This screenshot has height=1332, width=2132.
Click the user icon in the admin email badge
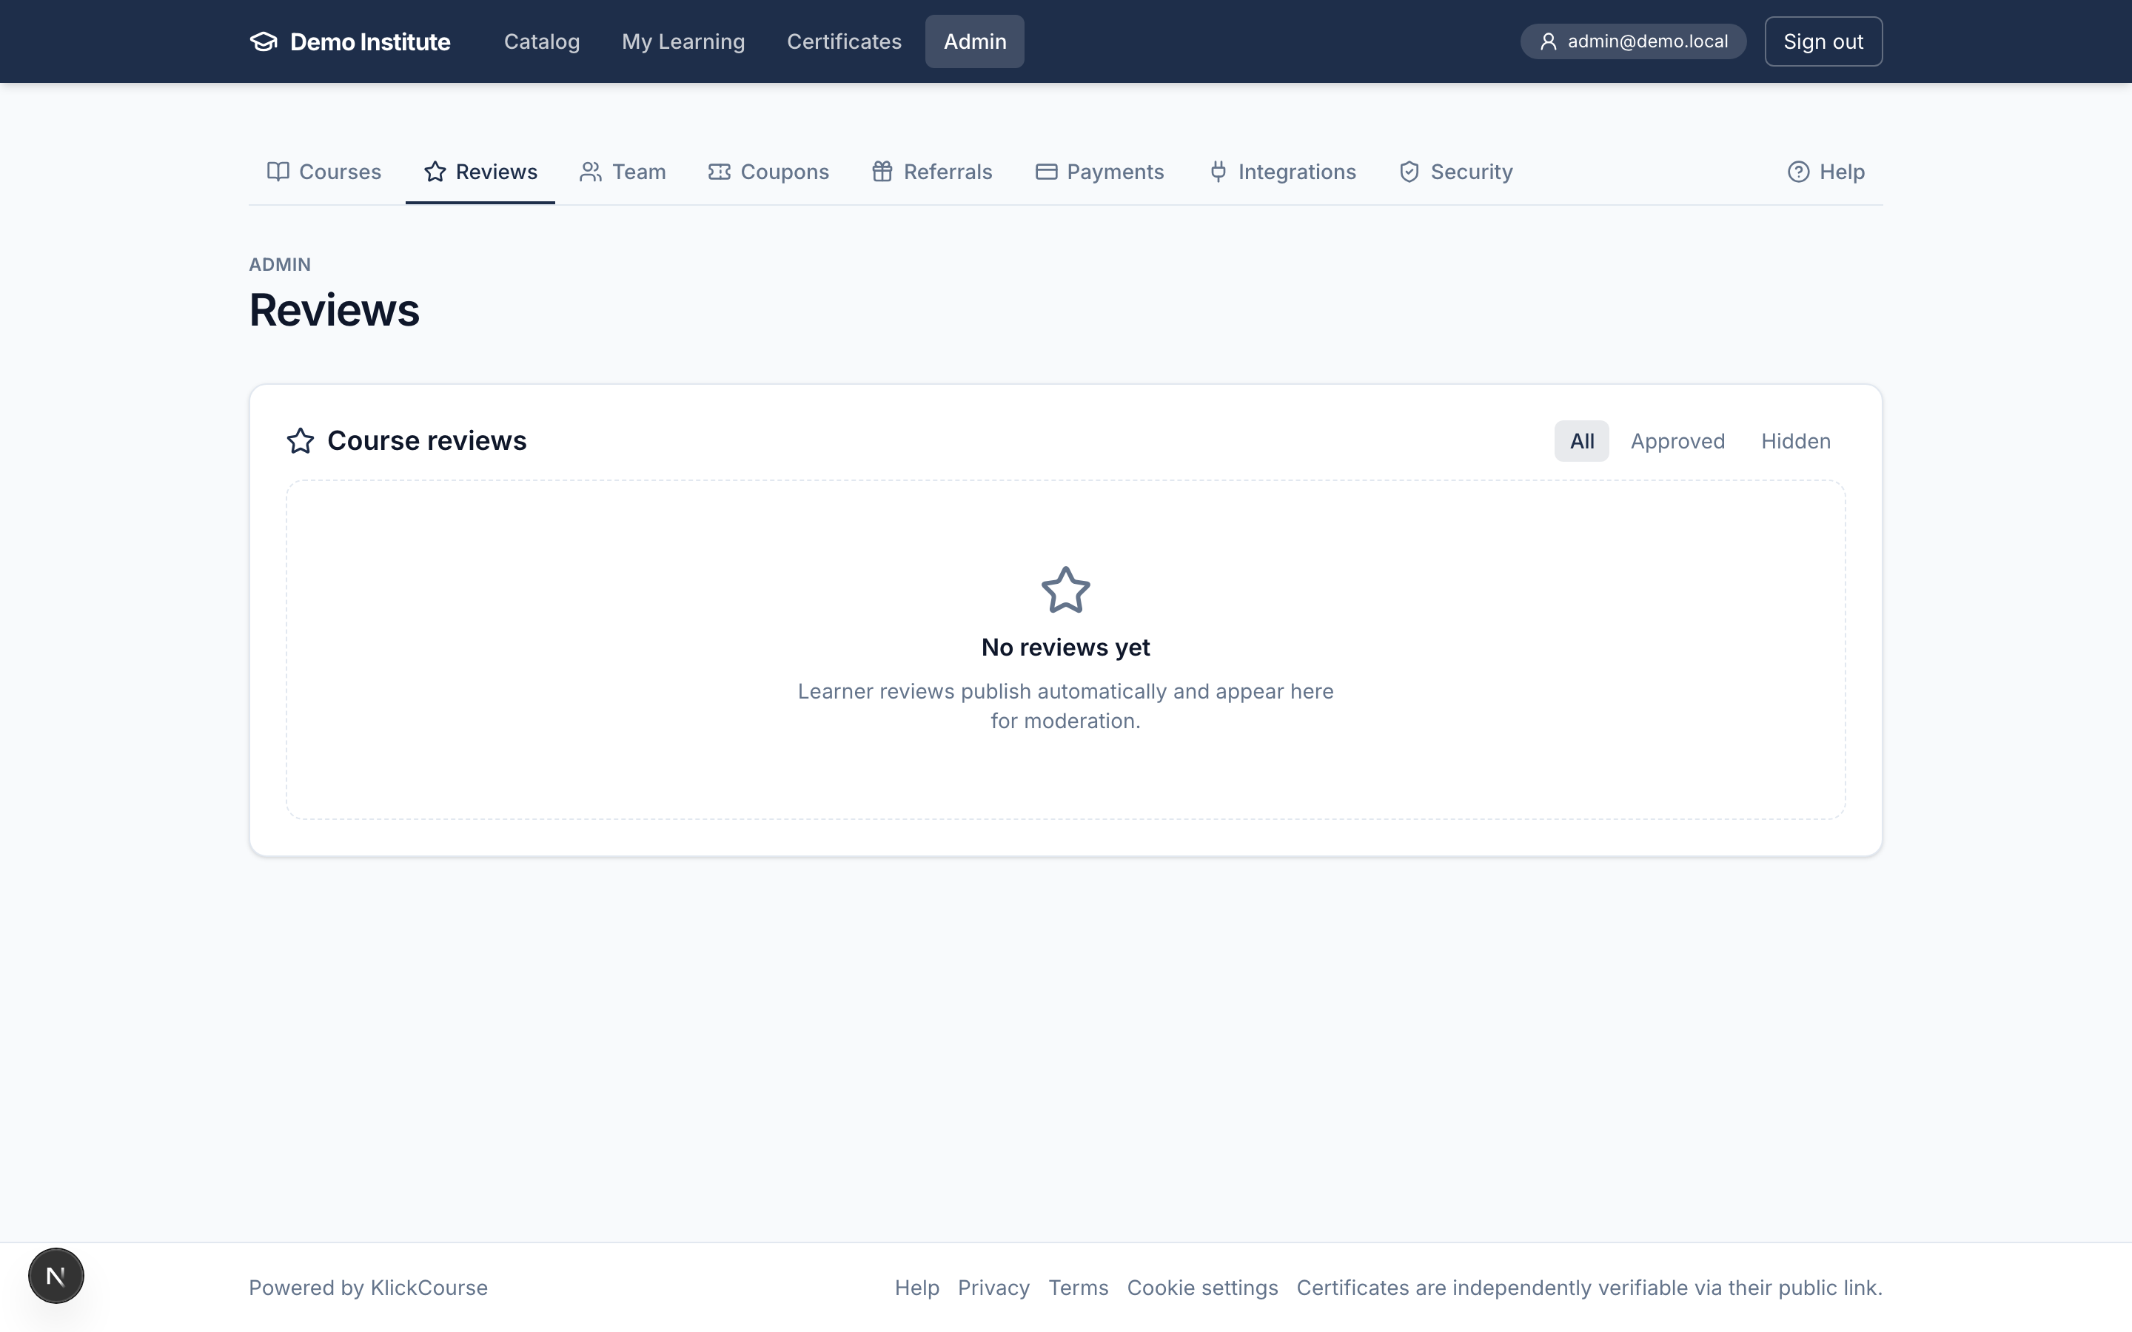(x=1548, y=41)
